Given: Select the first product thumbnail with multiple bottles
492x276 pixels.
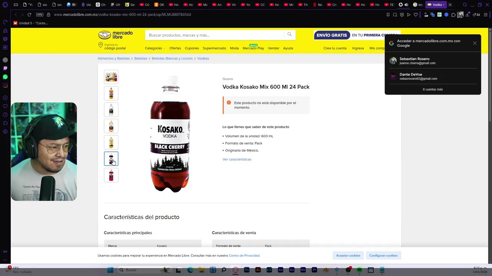Looking at the screenshot, I should click(111, 77).
